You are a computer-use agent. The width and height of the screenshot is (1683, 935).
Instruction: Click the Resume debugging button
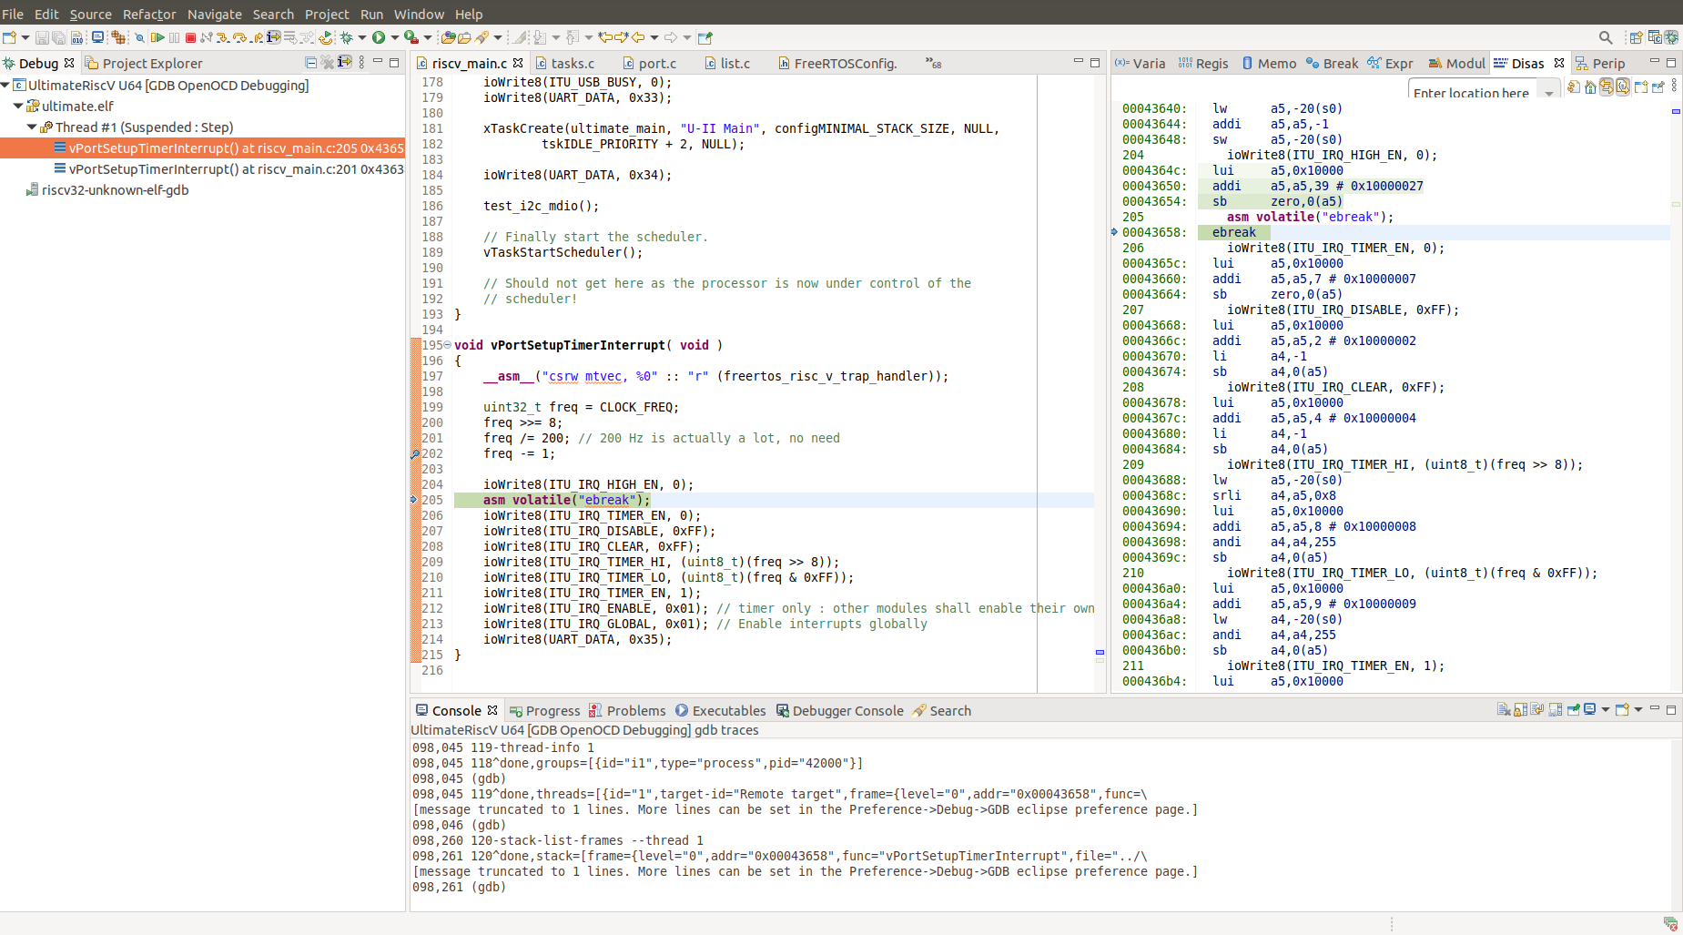(157, 37)
